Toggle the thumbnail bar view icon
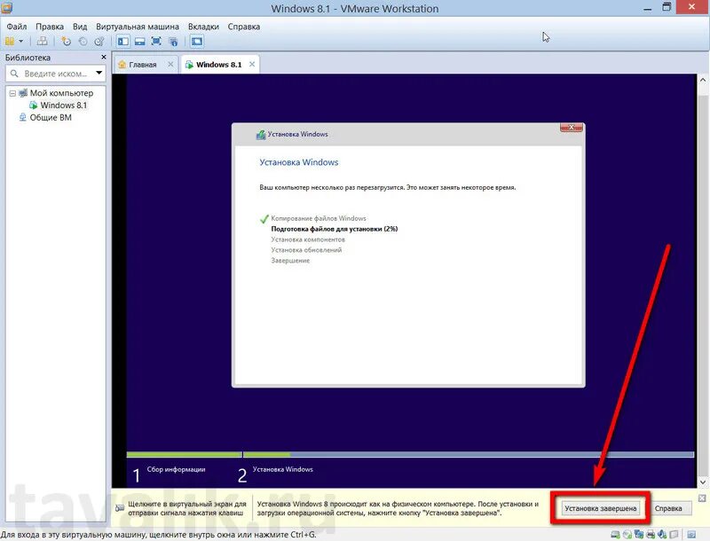 (140, 41)
